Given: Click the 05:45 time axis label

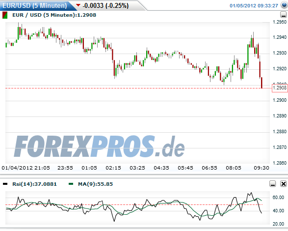Looking at the screenshot, I should tap(185, 168).
